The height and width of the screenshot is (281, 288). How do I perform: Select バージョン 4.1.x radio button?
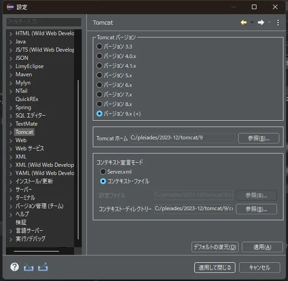click(99, 65)
